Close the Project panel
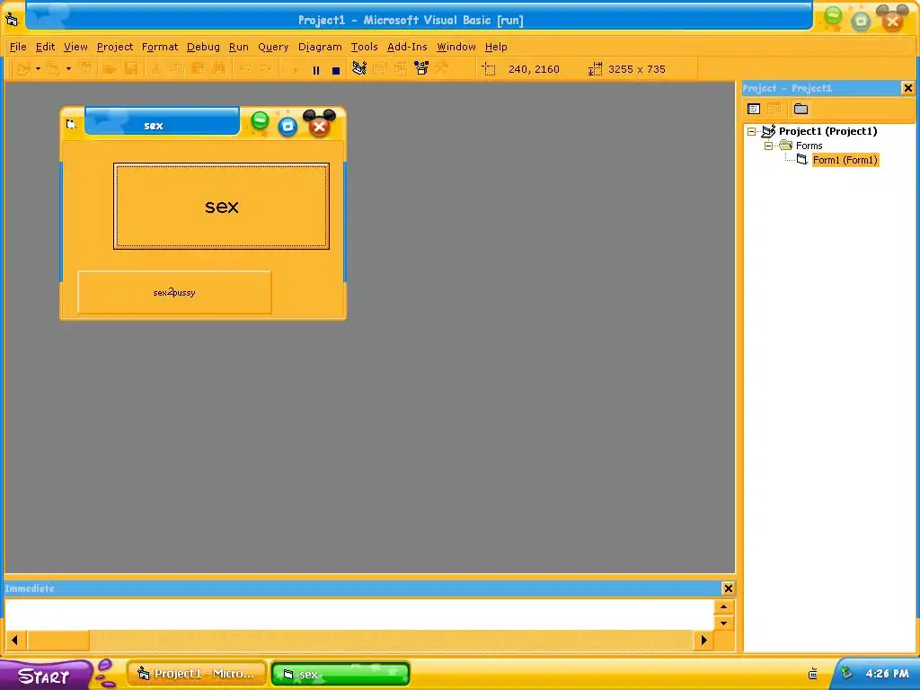This screenshot has width=920, height=690. pos(907,88)
